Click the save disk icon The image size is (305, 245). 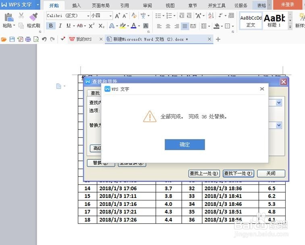tap(12, 39)
